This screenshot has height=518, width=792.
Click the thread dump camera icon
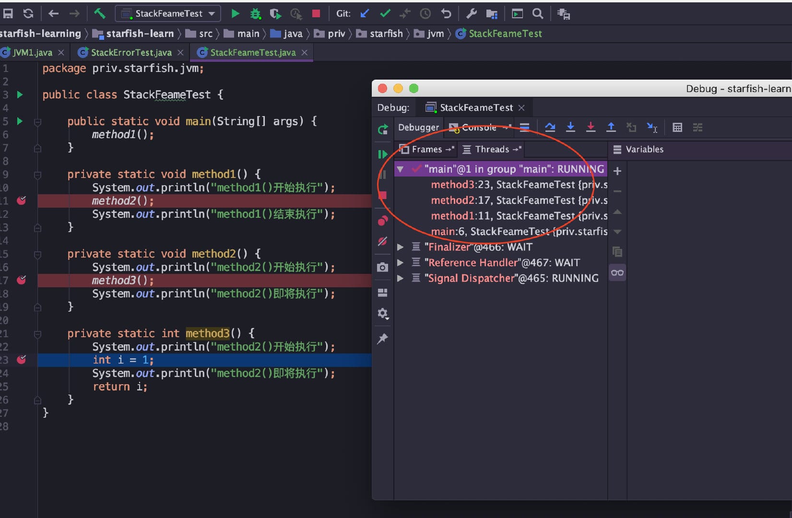pos(382,267)
